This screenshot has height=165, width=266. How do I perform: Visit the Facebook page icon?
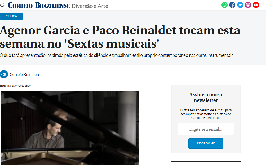click(x=232, y=5)
